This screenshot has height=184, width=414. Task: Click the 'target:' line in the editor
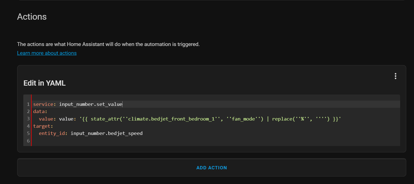pos(43,126)
